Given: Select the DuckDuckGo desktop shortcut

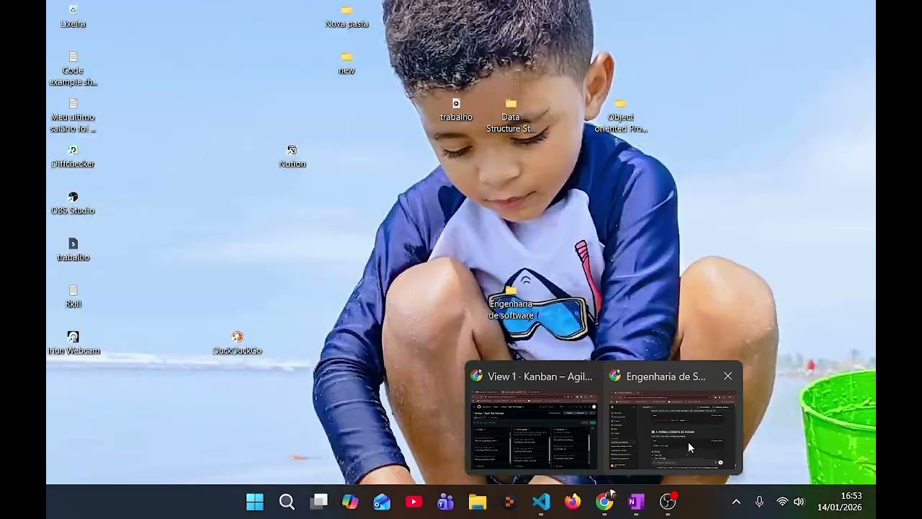Looking at the screenshot, I should [x=237, y=344].
